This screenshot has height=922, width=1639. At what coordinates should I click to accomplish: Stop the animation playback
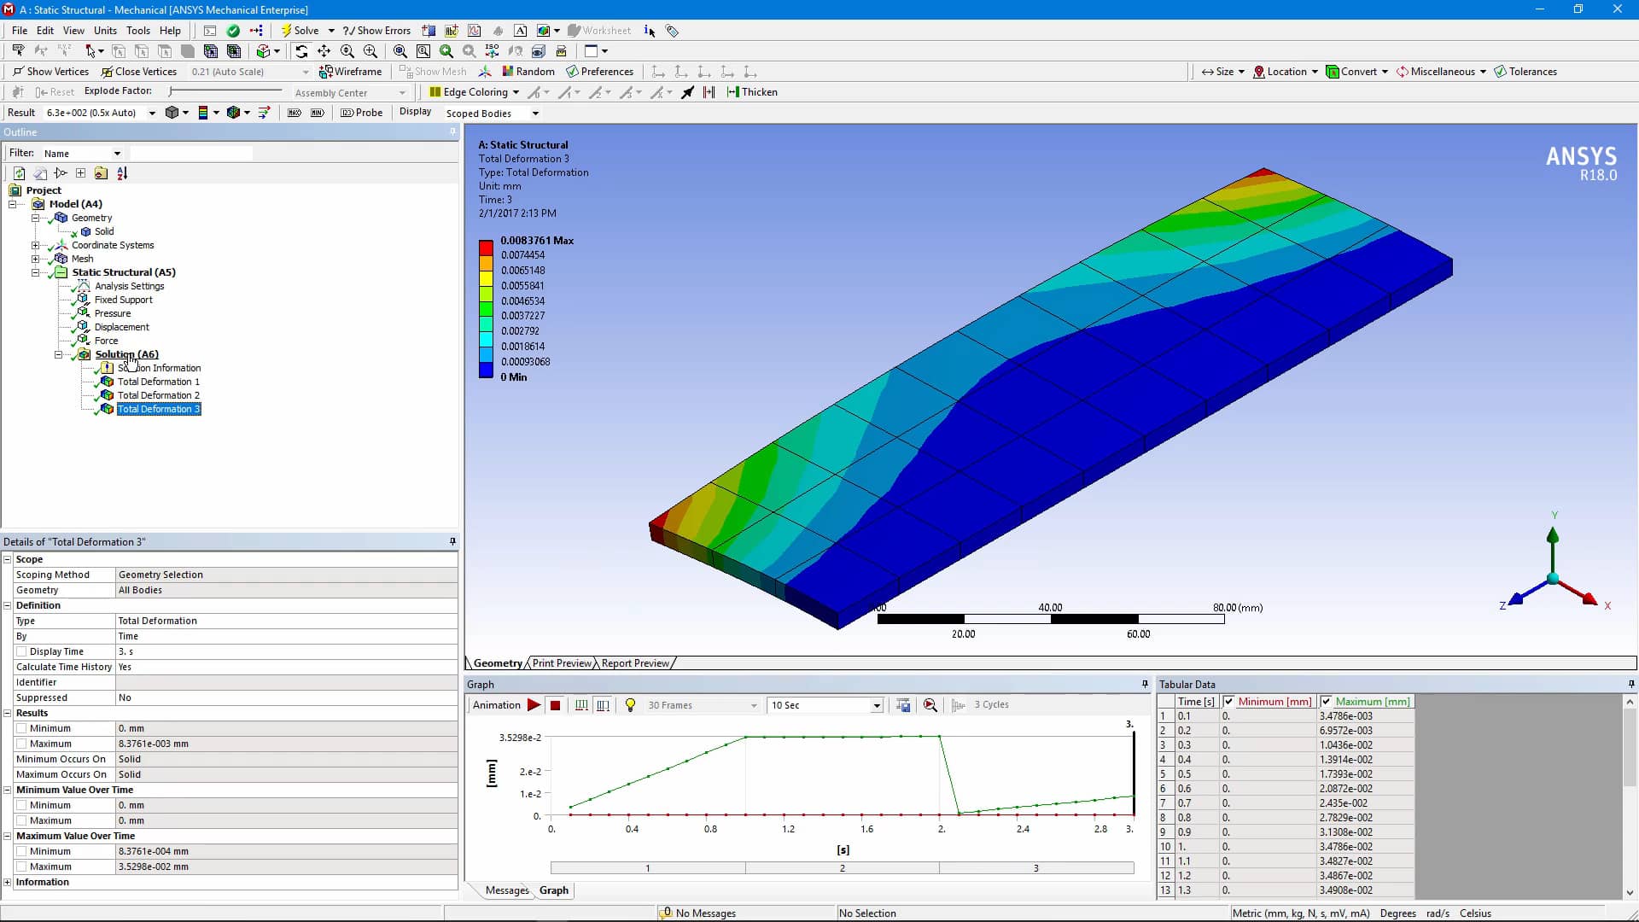pos(555,704)
